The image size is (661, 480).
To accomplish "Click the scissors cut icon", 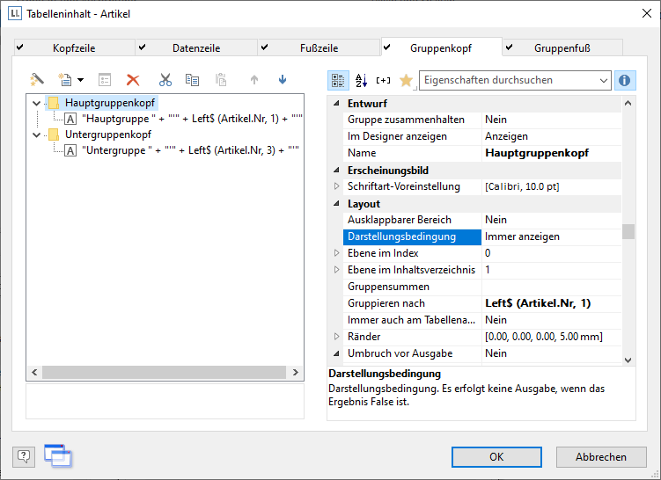I will (165, 80).
